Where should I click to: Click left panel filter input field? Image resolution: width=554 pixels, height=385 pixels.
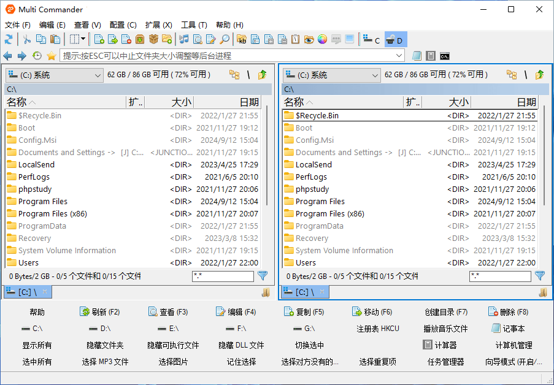pyautogui.click(x=222, y=276)
